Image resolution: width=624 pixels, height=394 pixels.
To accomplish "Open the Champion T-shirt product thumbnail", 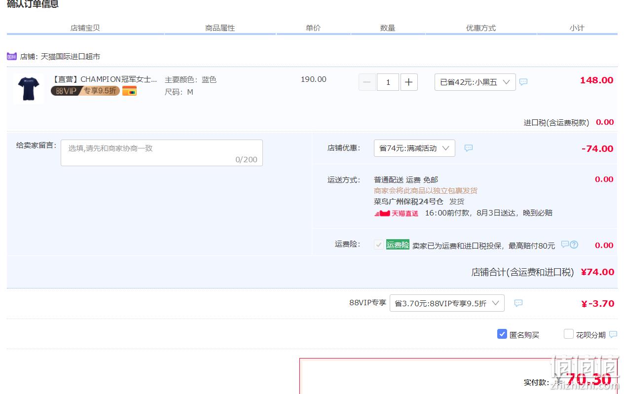I will pos(28,89).
